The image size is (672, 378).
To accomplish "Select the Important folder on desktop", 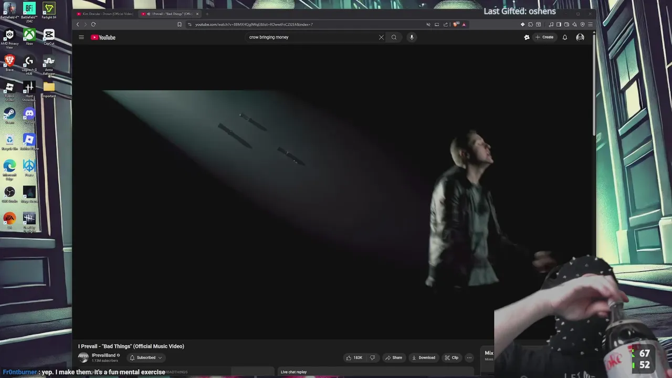I will click(49, 90).
